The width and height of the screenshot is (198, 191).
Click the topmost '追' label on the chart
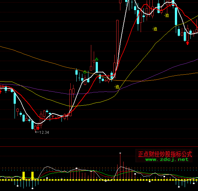[166, 15]
